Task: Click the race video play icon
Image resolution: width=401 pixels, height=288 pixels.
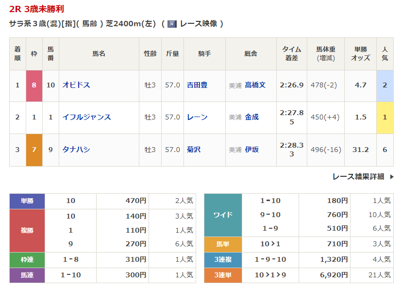Action: pyautogui.click(x=172, y=24)
